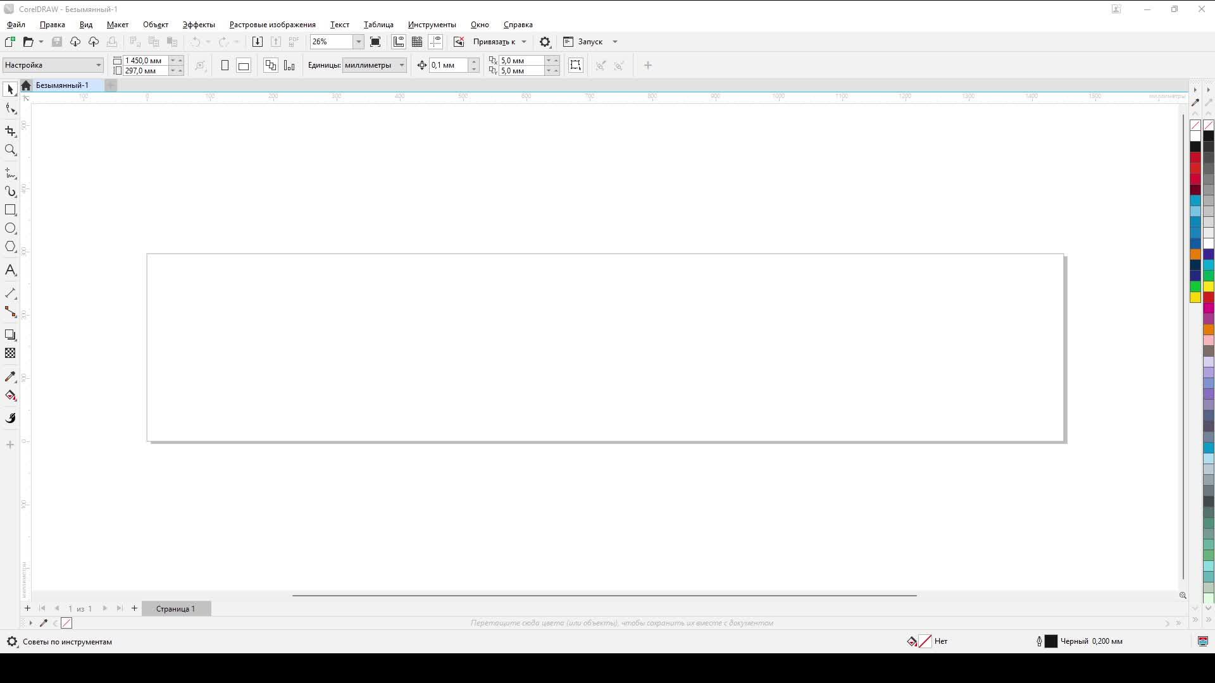The width and height of the screenshot is (1215, 683).
Task: Select the Pick tool
Action: [10, 89]
